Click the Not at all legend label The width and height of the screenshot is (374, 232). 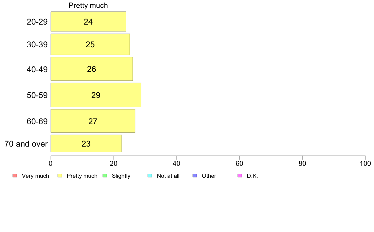coord(168,176)
